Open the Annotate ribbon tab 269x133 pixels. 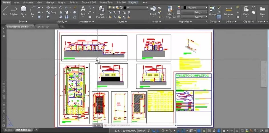28,2
